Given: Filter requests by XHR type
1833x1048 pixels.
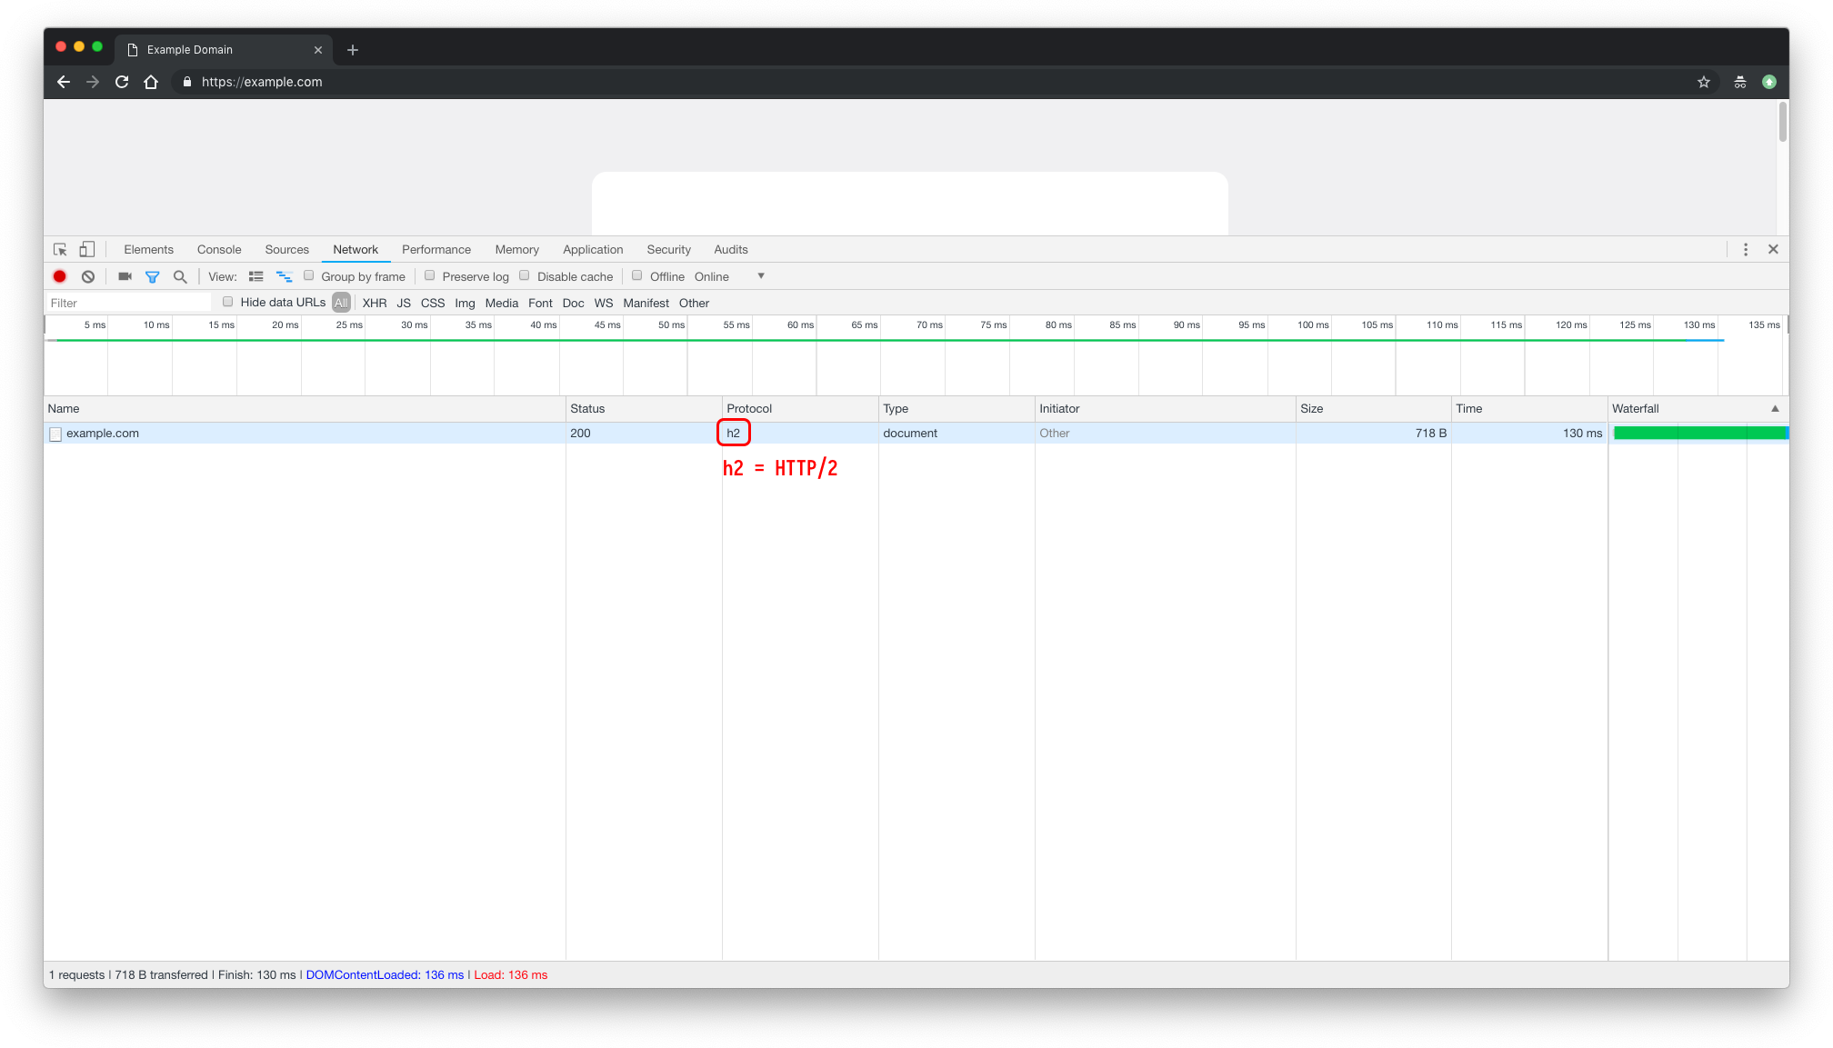Looking at the screenshot, I should pyautogui.click(x=375, y=303).
